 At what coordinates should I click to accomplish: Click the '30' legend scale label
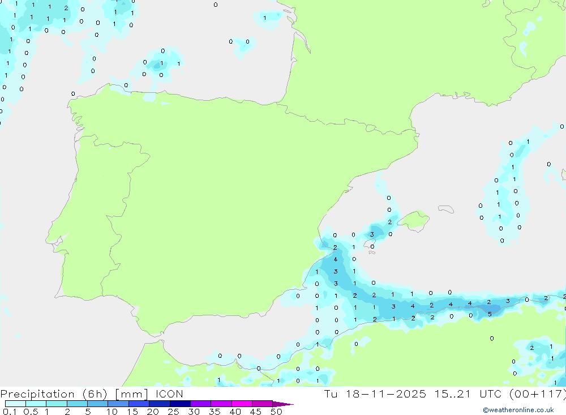[x=194, y=412]
